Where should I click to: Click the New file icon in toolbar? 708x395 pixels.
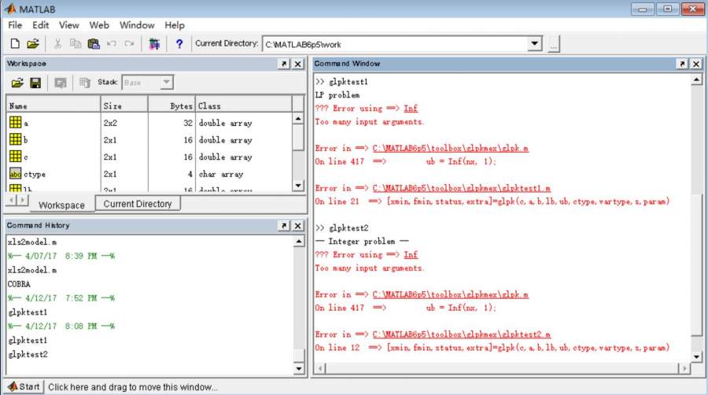coord(15,44)
